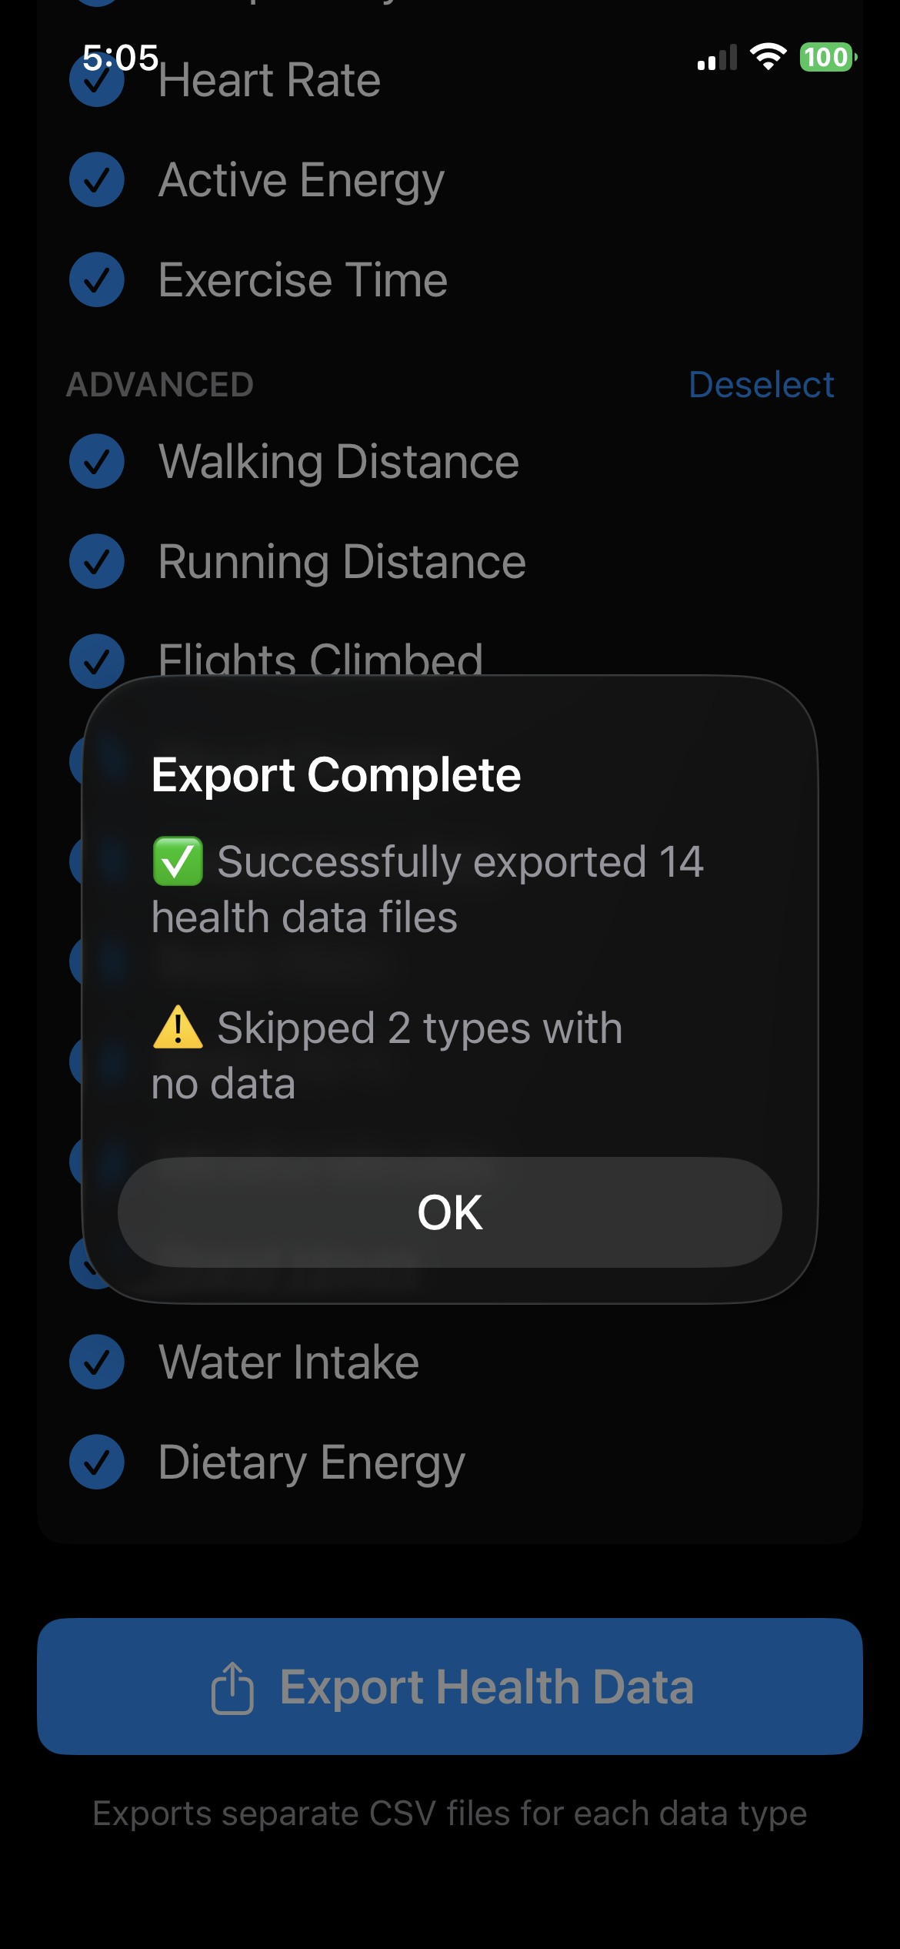Tap the Wi-Fi status icon
Screen dimensions: 900x1949
[x=768, y=57]
